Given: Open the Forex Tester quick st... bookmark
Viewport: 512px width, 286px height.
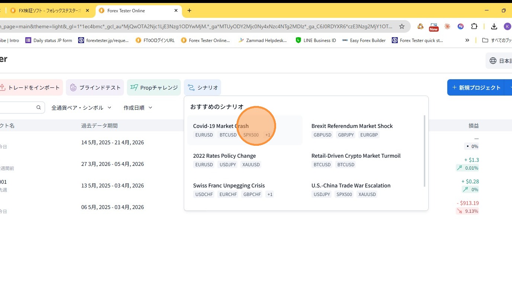Looking at the screenshot, I should click(x=417, y=40).
